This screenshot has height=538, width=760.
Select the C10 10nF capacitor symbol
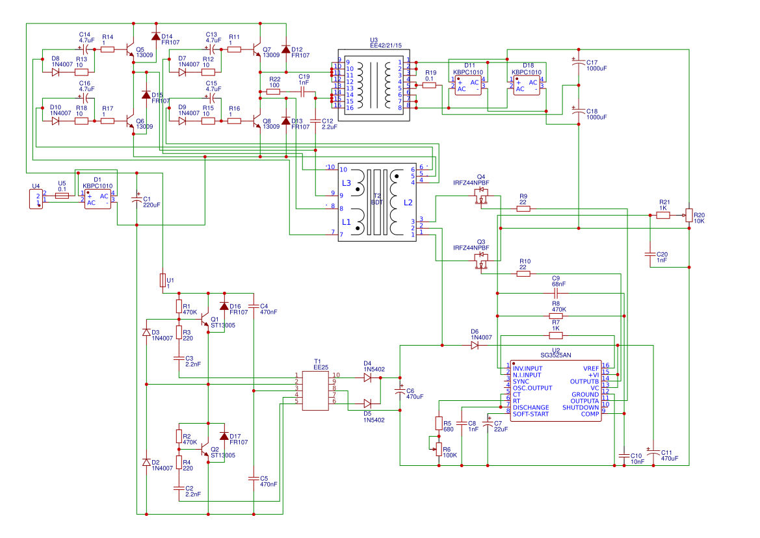(x=624, y=455)
